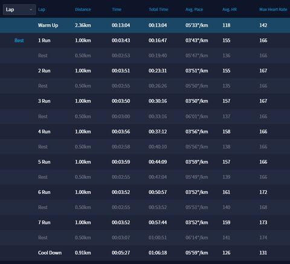Click the Time column header

pyautogui.click(x=117, y=10)
